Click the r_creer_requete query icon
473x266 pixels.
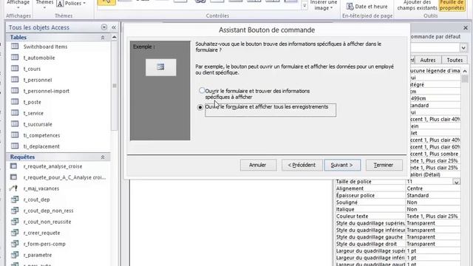(15, 233)
